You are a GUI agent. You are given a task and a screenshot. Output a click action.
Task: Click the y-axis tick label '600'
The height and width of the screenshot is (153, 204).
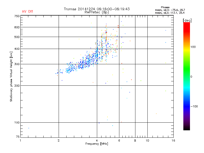[17, 27]
